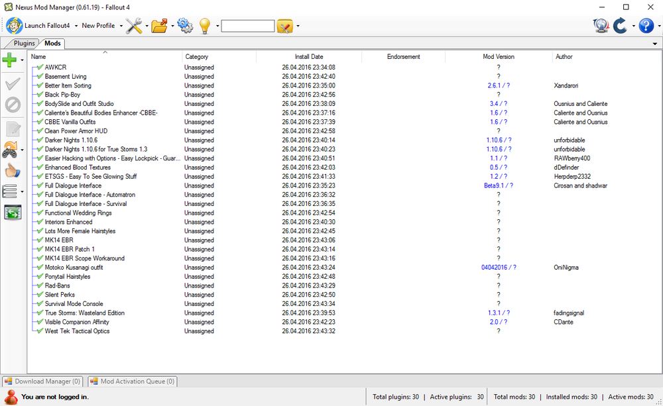Click the motorcycle mod update icon
663x406 pixels.
[x=10, y=150]
